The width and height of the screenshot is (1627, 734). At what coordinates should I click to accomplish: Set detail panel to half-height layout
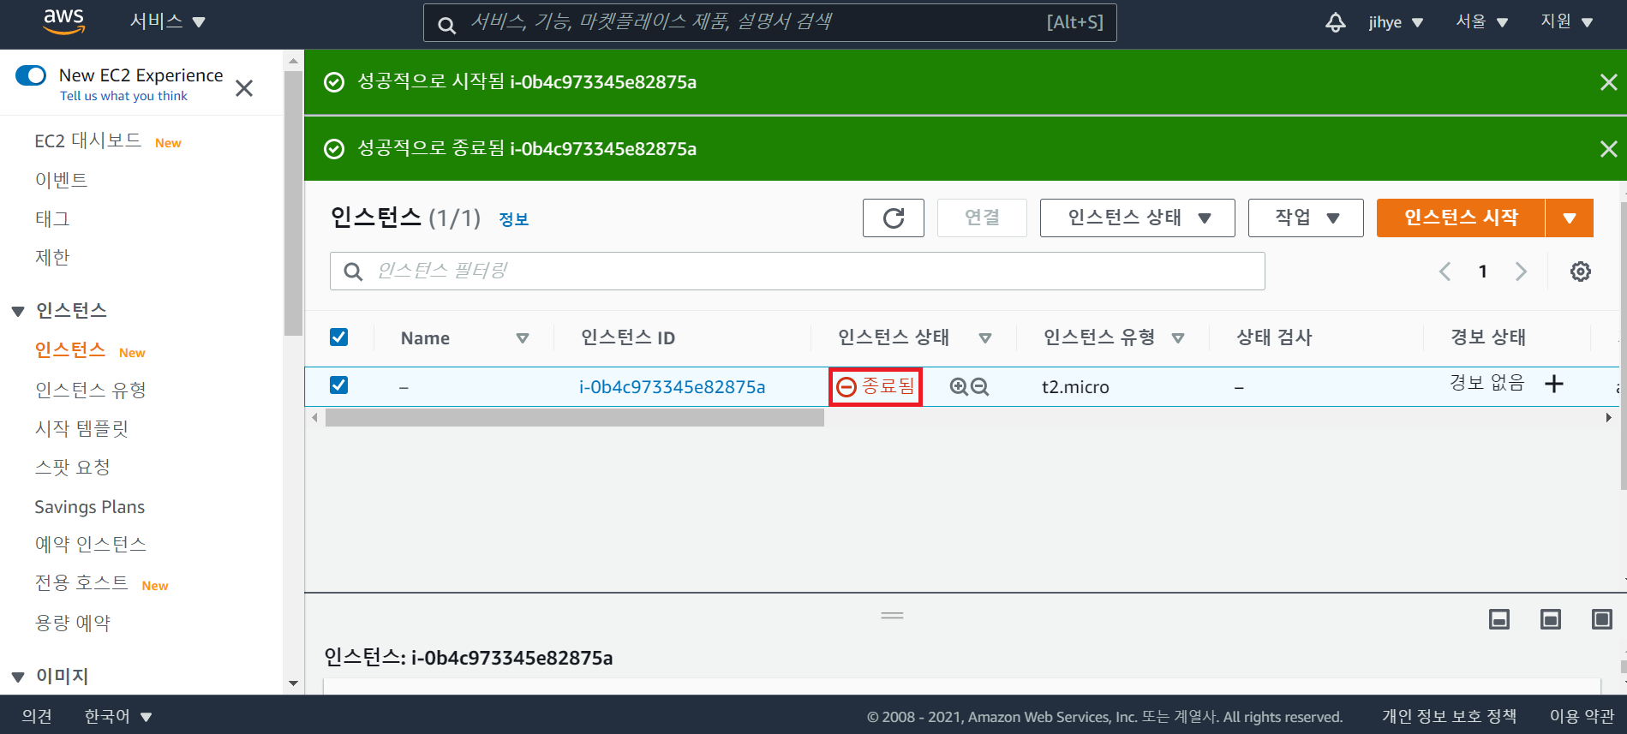[x=1551, y=619]
